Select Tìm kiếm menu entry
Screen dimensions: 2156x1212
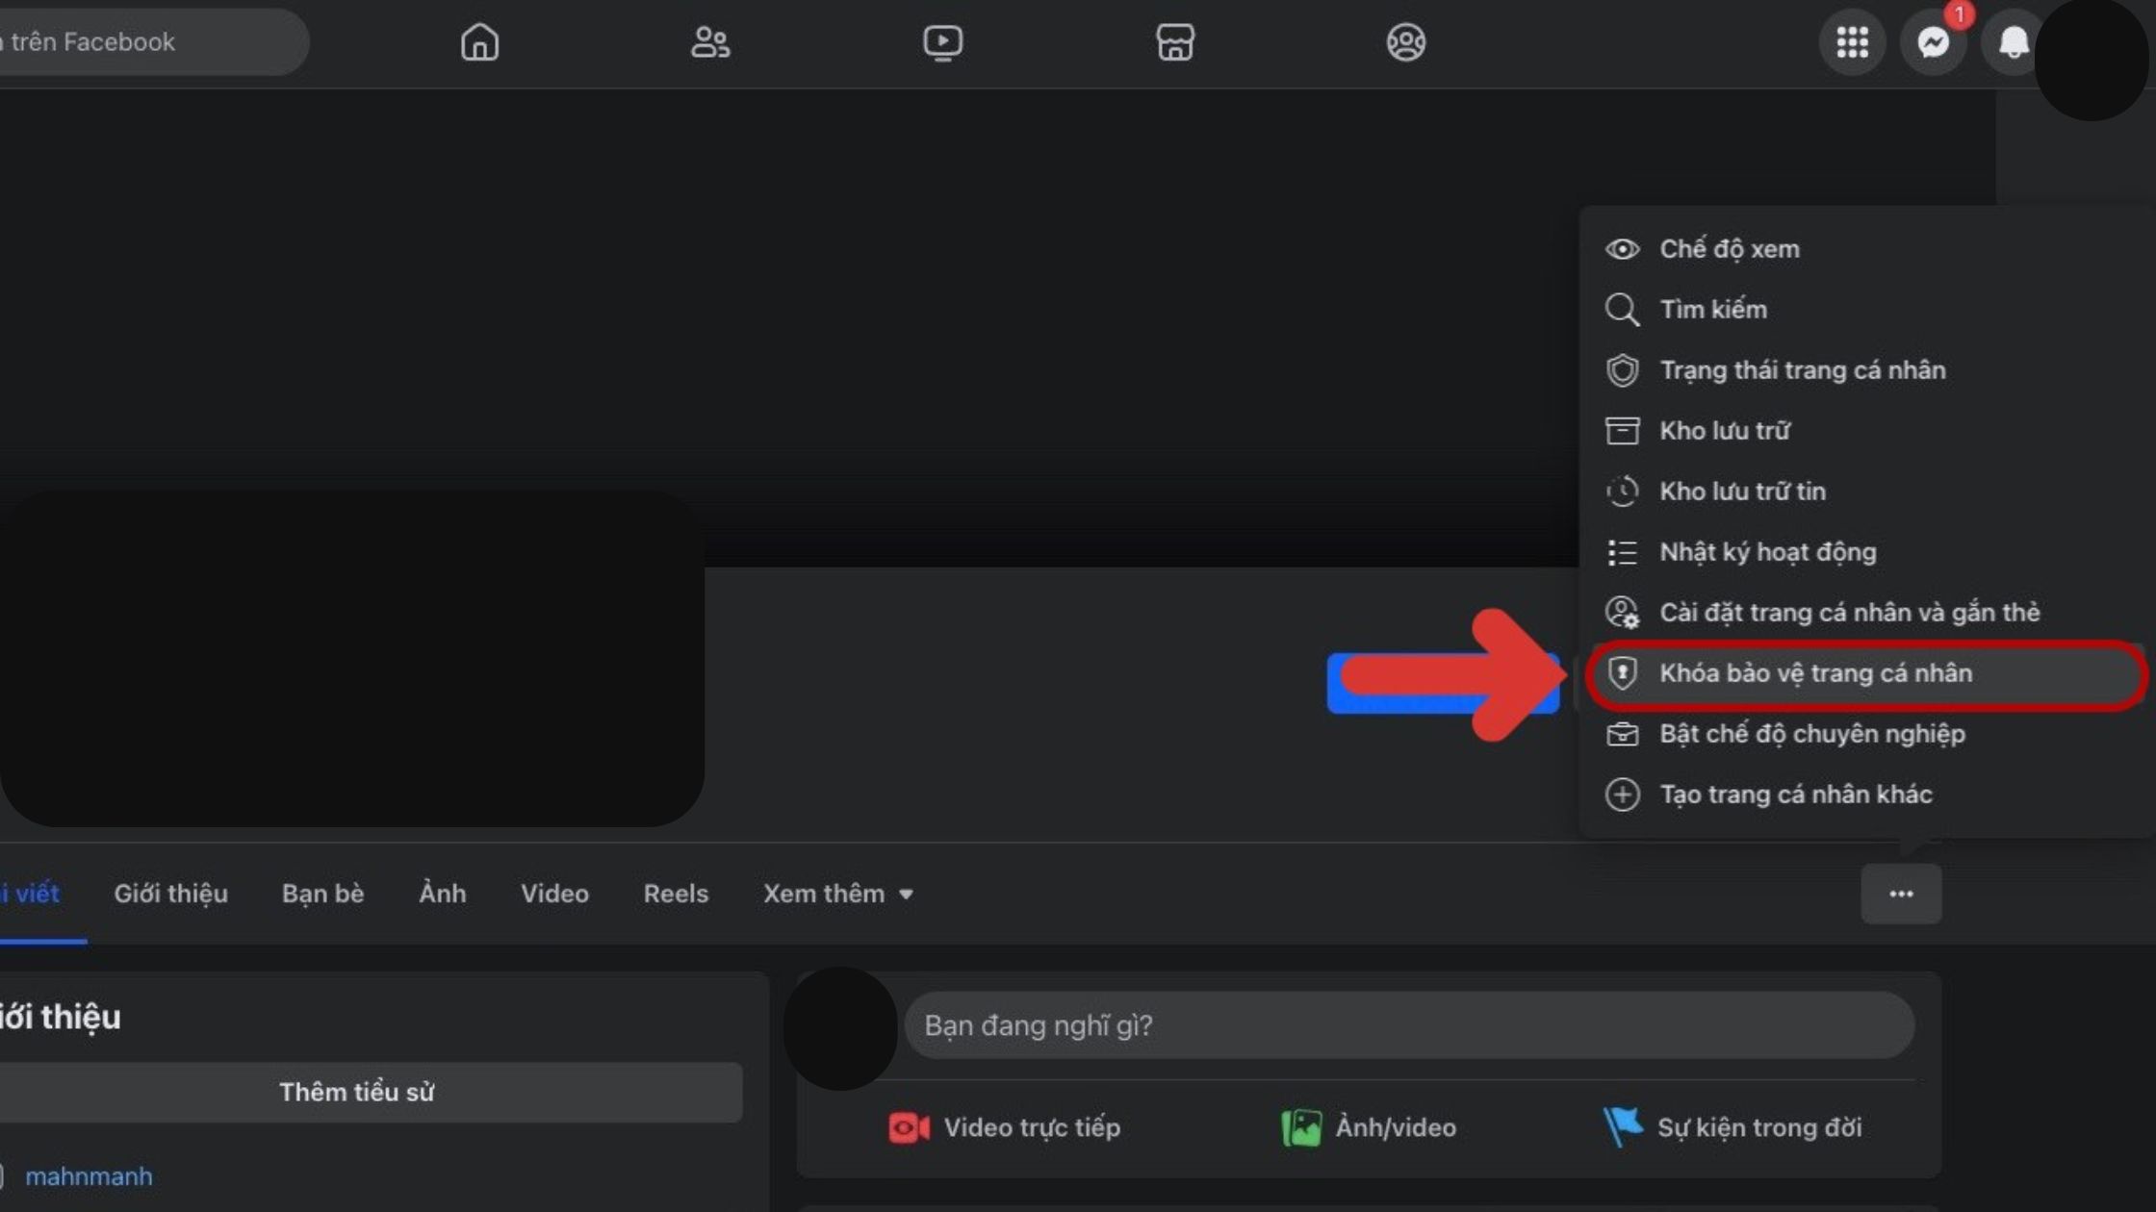tap(1865, 310)
